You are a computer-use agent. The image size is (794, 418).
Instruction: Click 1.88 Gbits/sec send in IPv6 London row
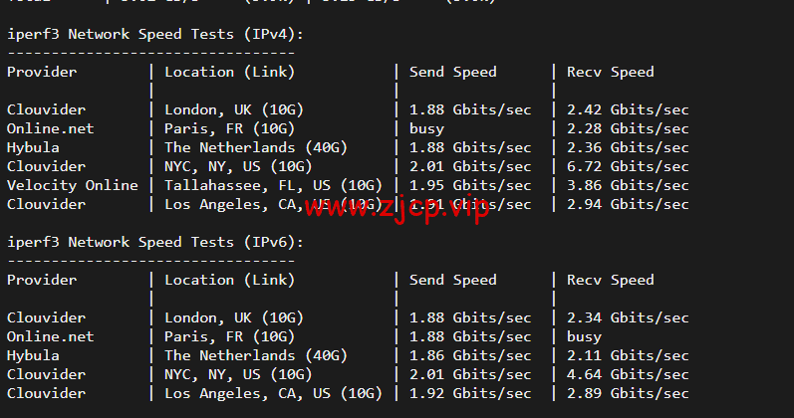tap(470, 317)
